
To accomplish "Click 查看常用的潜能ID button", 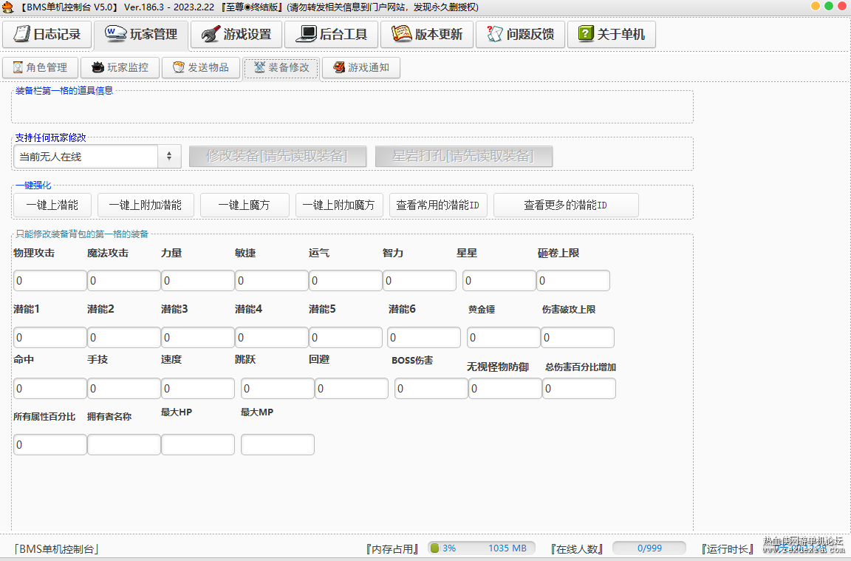I will click(438, 205).
